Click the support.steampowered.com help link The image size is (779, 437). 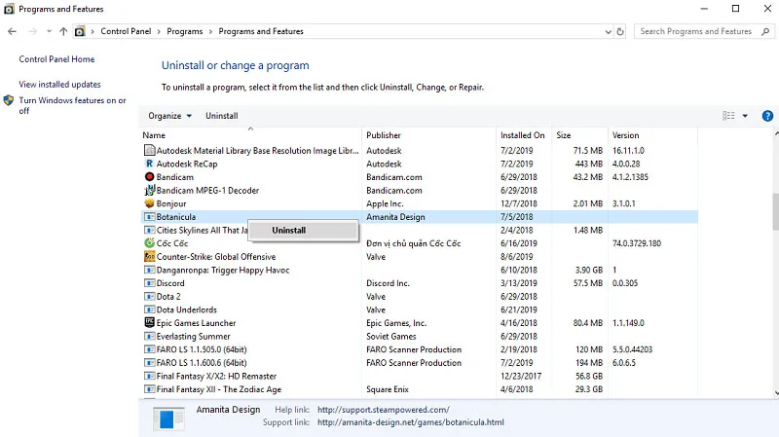[x=383, y=410]
